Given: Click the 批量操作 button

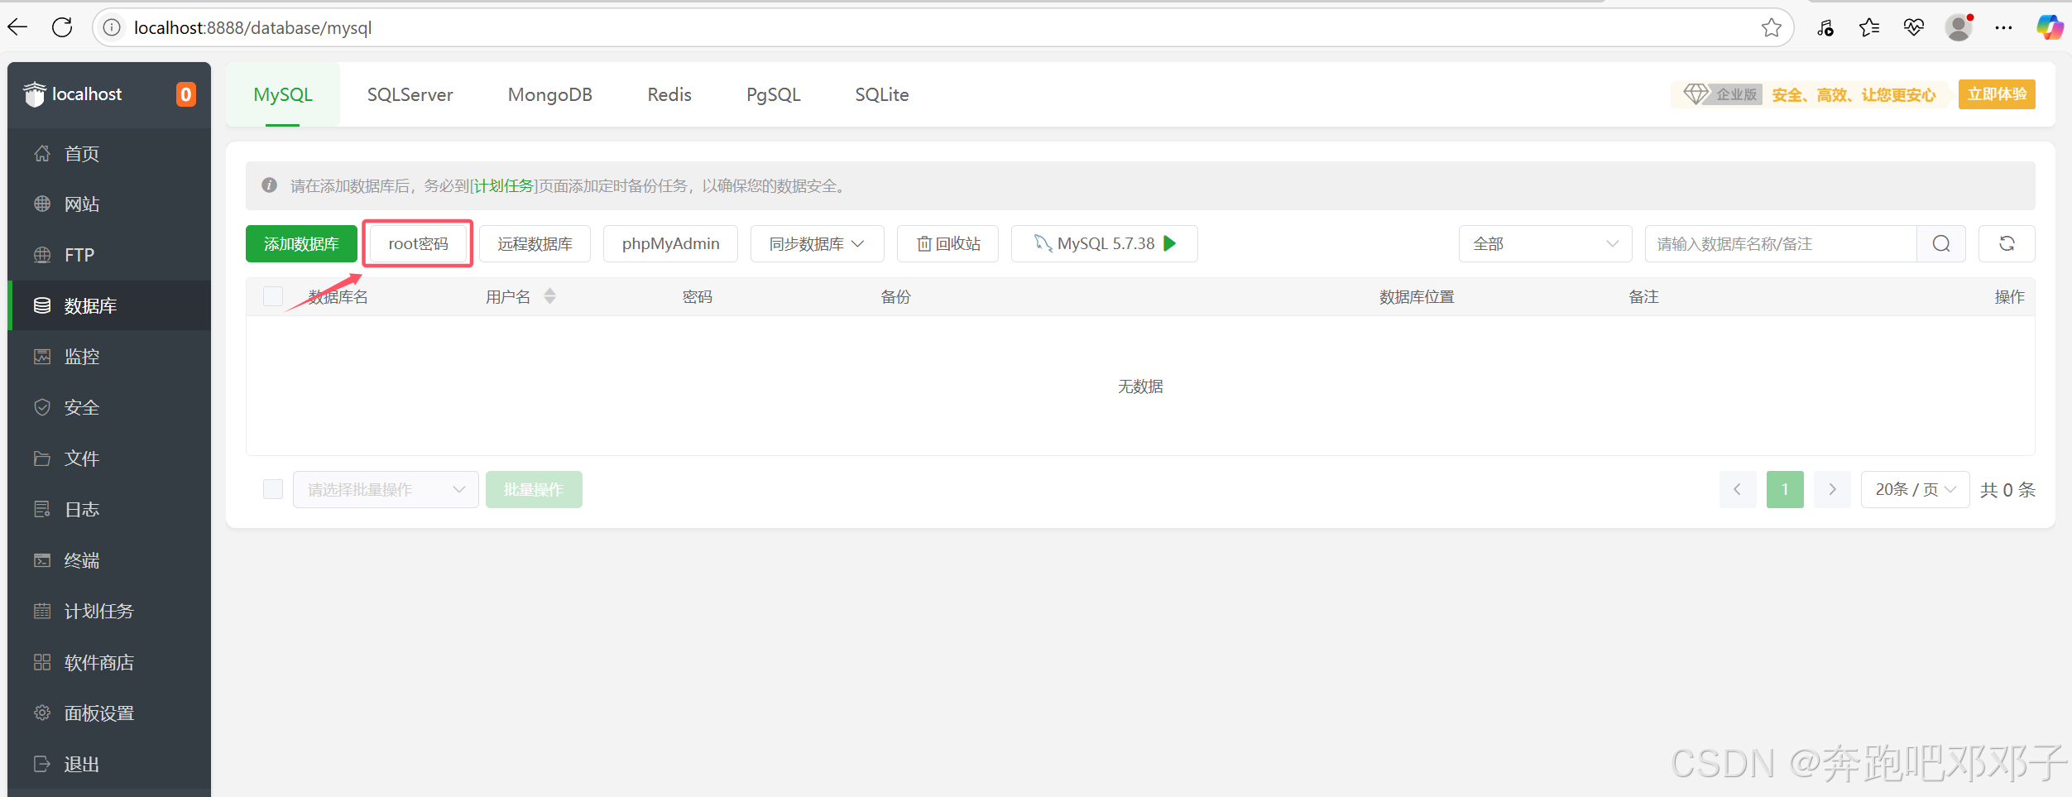Looking at the screenshot, I should 534,489.
